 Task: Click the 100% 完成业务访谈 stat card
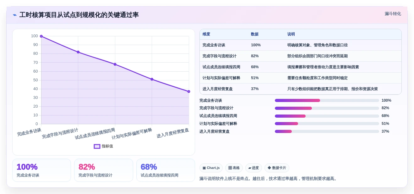[41, 170]
